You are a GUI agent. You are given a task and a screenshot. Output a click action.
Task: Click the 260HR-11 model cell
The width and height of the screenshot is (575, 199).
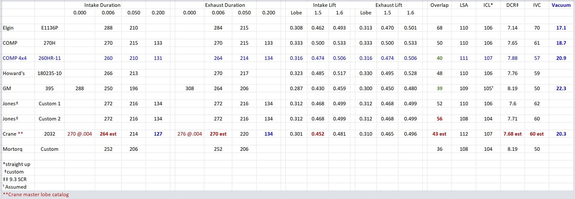click(x=50, y=58)
